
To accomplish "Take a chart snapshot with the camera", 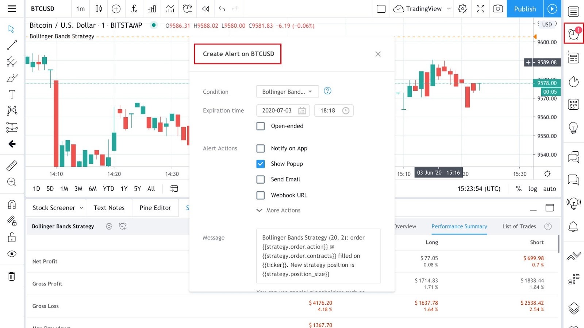I will pyautogui.click(x=497, y=9).
